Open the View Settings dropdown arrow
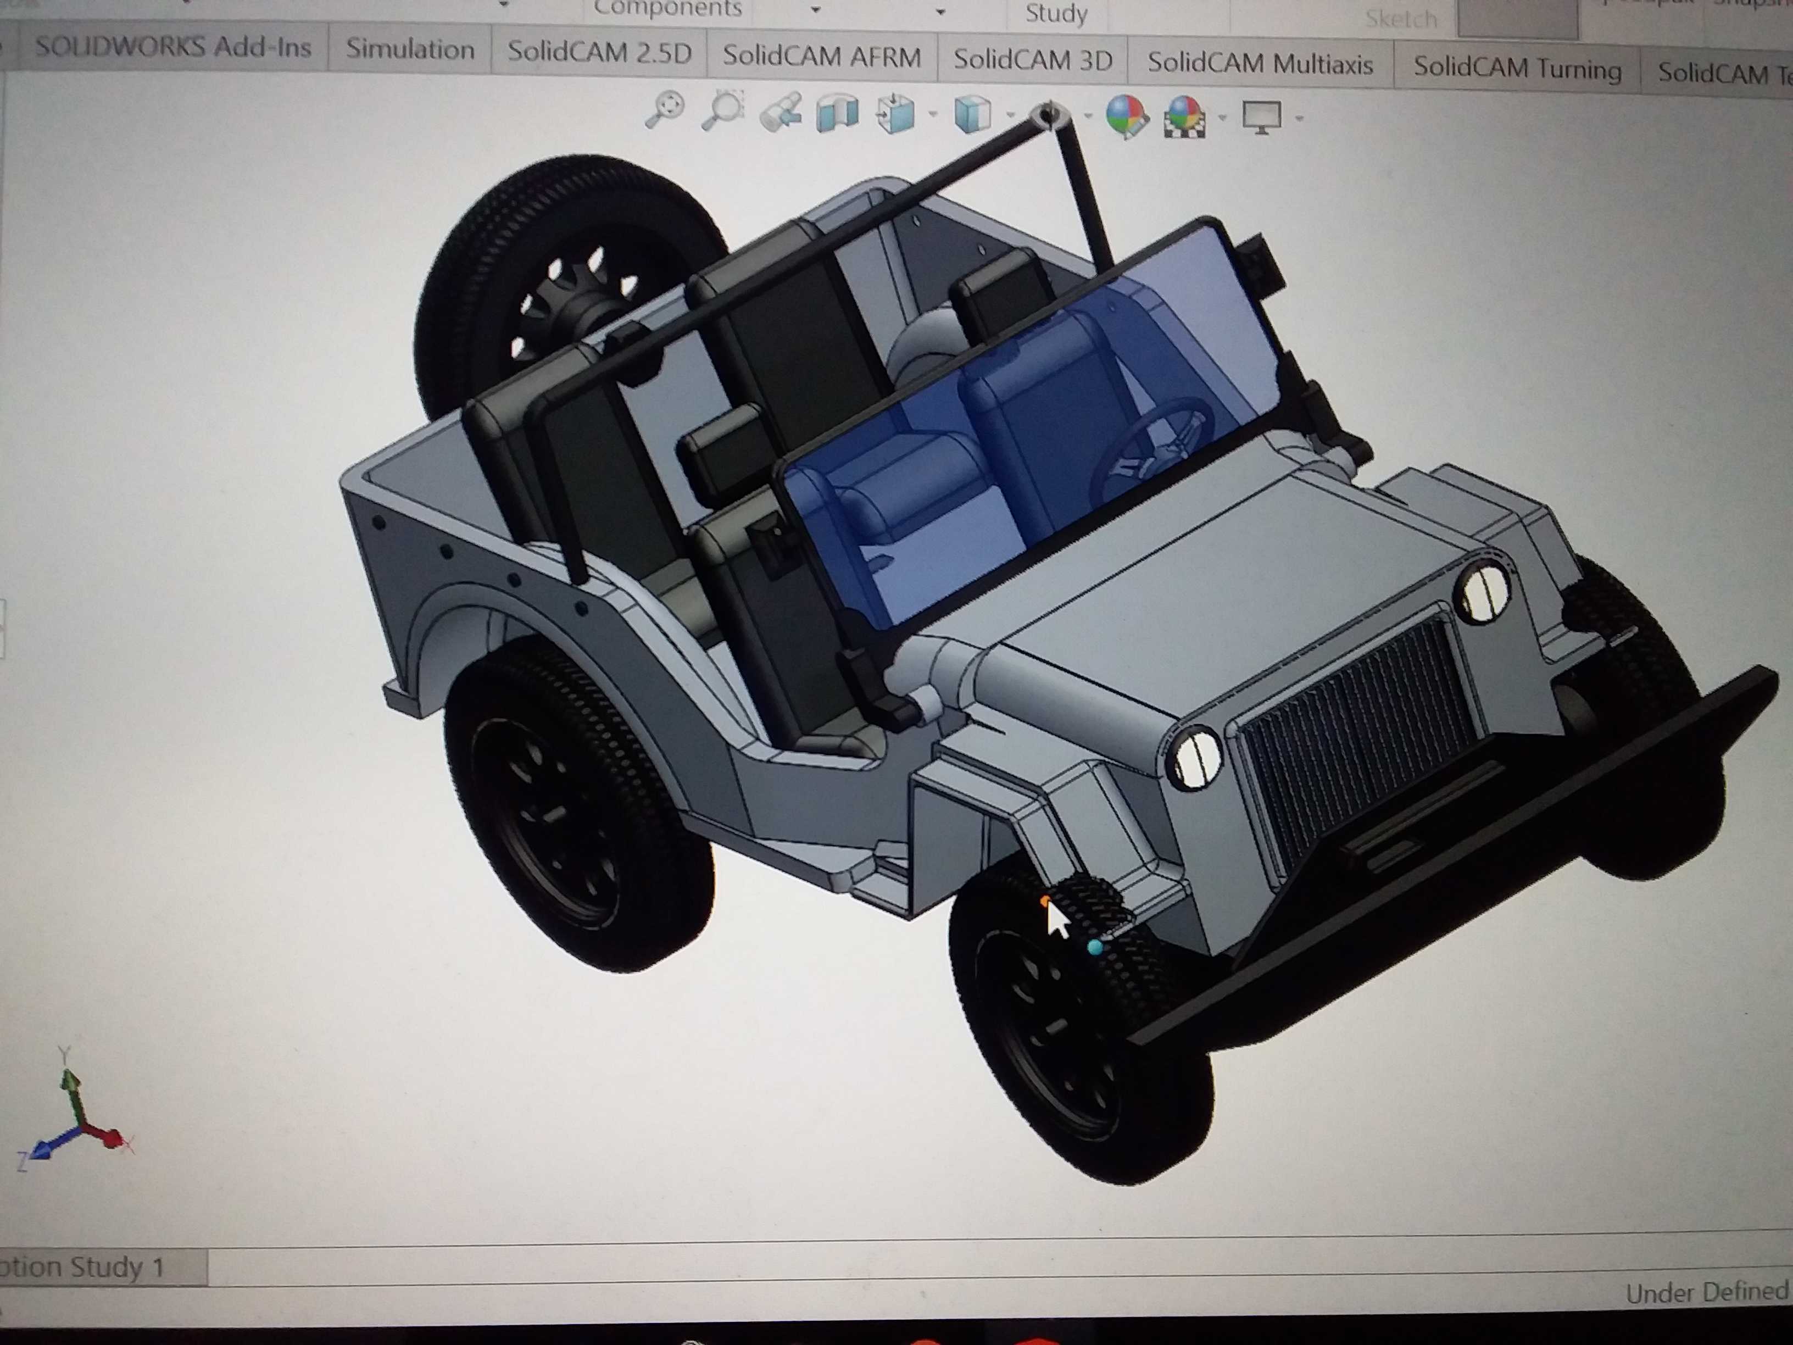The image size is (1793, 1345). 1299,119
